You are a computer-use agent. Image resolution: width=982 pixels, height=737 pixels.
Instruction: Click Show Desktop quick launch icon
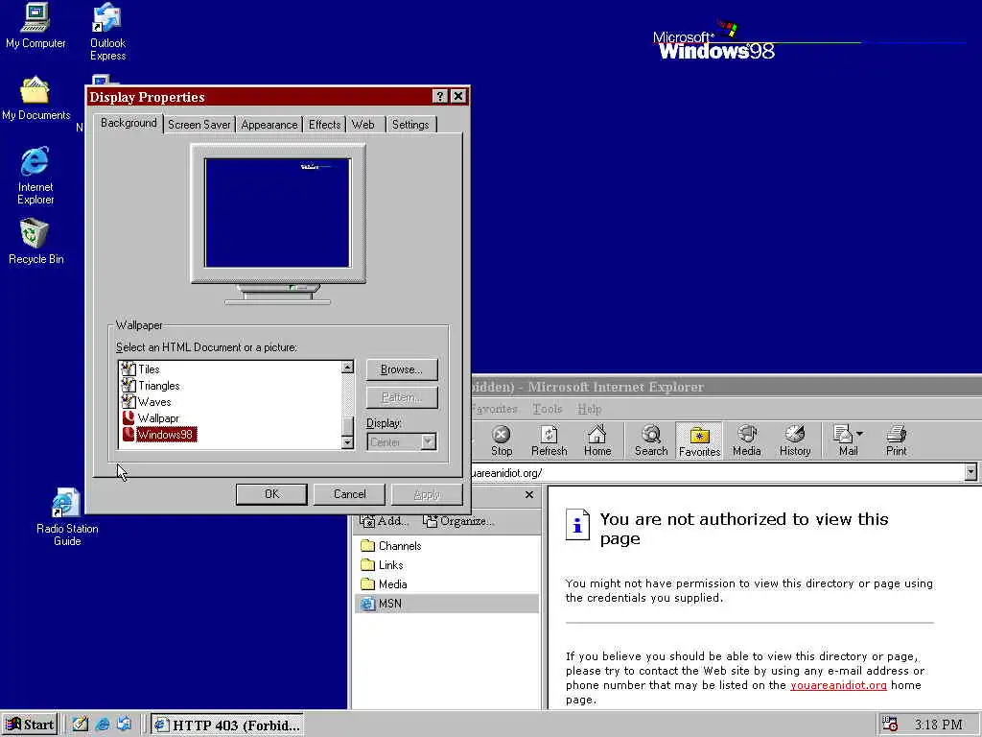click(81, 724)
